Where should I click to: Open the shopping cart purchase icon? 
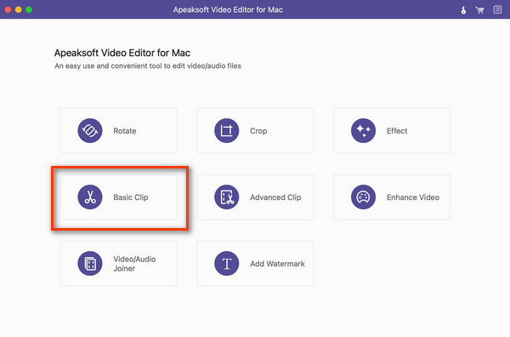(x=479, y=10)
